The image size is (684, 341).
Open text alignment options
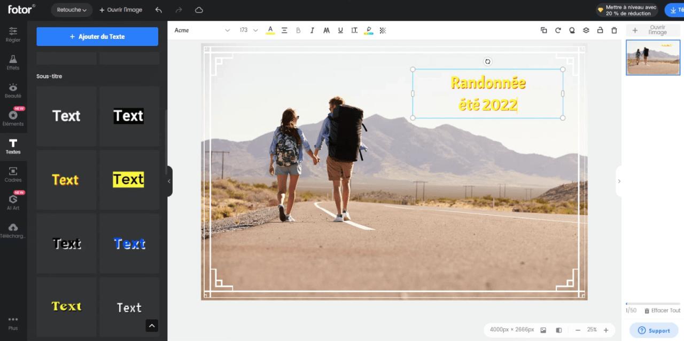pos(284,30)
